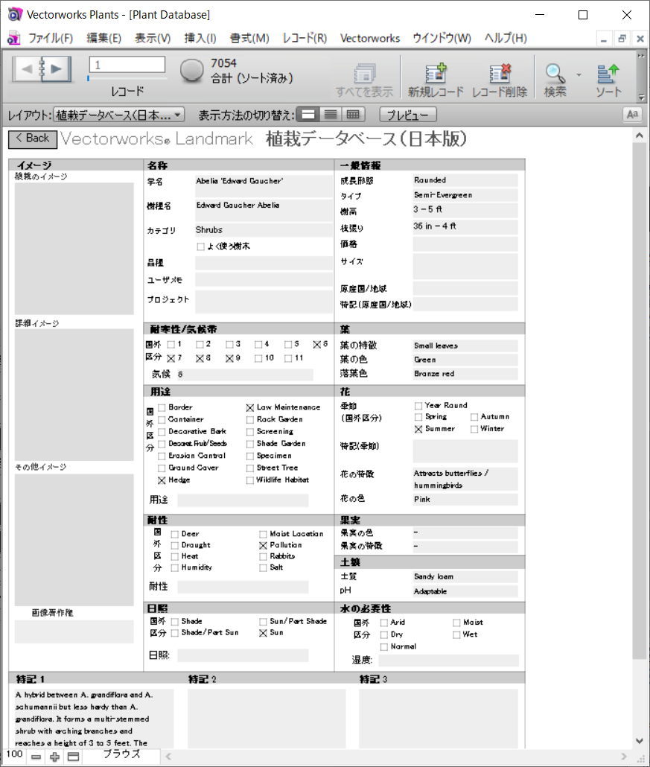Open the layout (レイアウト) dropdown

[119, 115]
